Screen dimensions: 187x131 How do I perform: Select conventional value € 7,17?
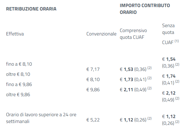pos(93,69)
